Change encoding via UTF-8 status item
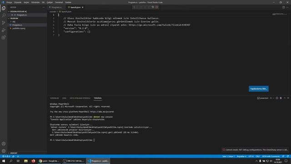The height and width of the screenshot is (164, 291). click(251, 156)
